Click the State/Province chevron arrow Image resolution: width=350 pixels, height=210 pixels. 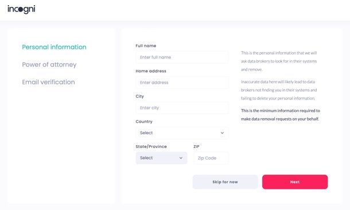point(181,158)
